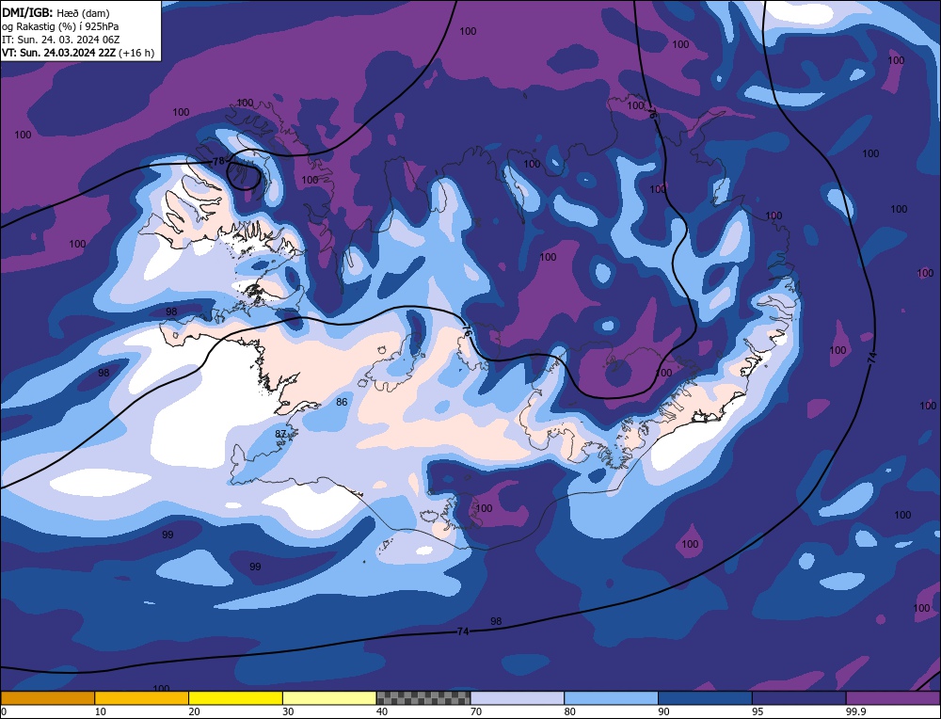Click the bright yellow 20–30 legend swatch
The height and width of the screenshot is (719, 941).
click(x=235, y=698)
